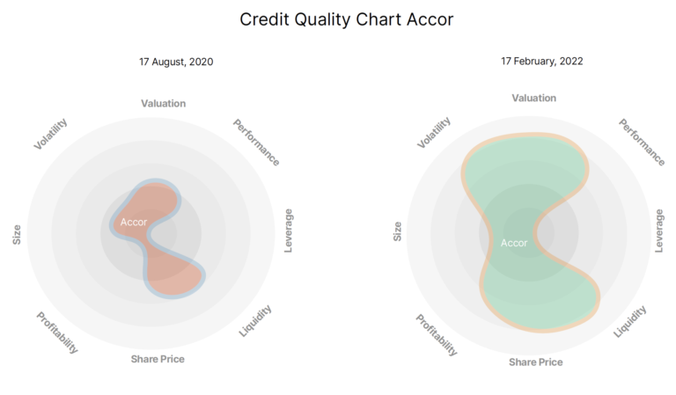This screenshot has height=395, width=676.
Task: Click Volatility label on the 2022 chart
Action: click(434, 133)
